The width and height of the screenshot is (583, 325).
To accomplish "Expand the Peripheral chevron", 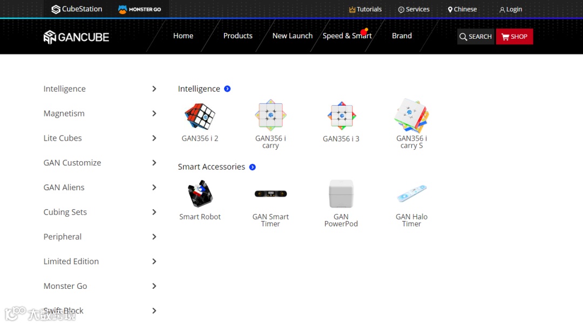I will click(x=154, y=237).
